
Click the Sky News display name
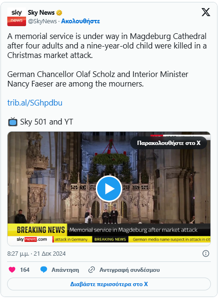click(x=41, y=13)
